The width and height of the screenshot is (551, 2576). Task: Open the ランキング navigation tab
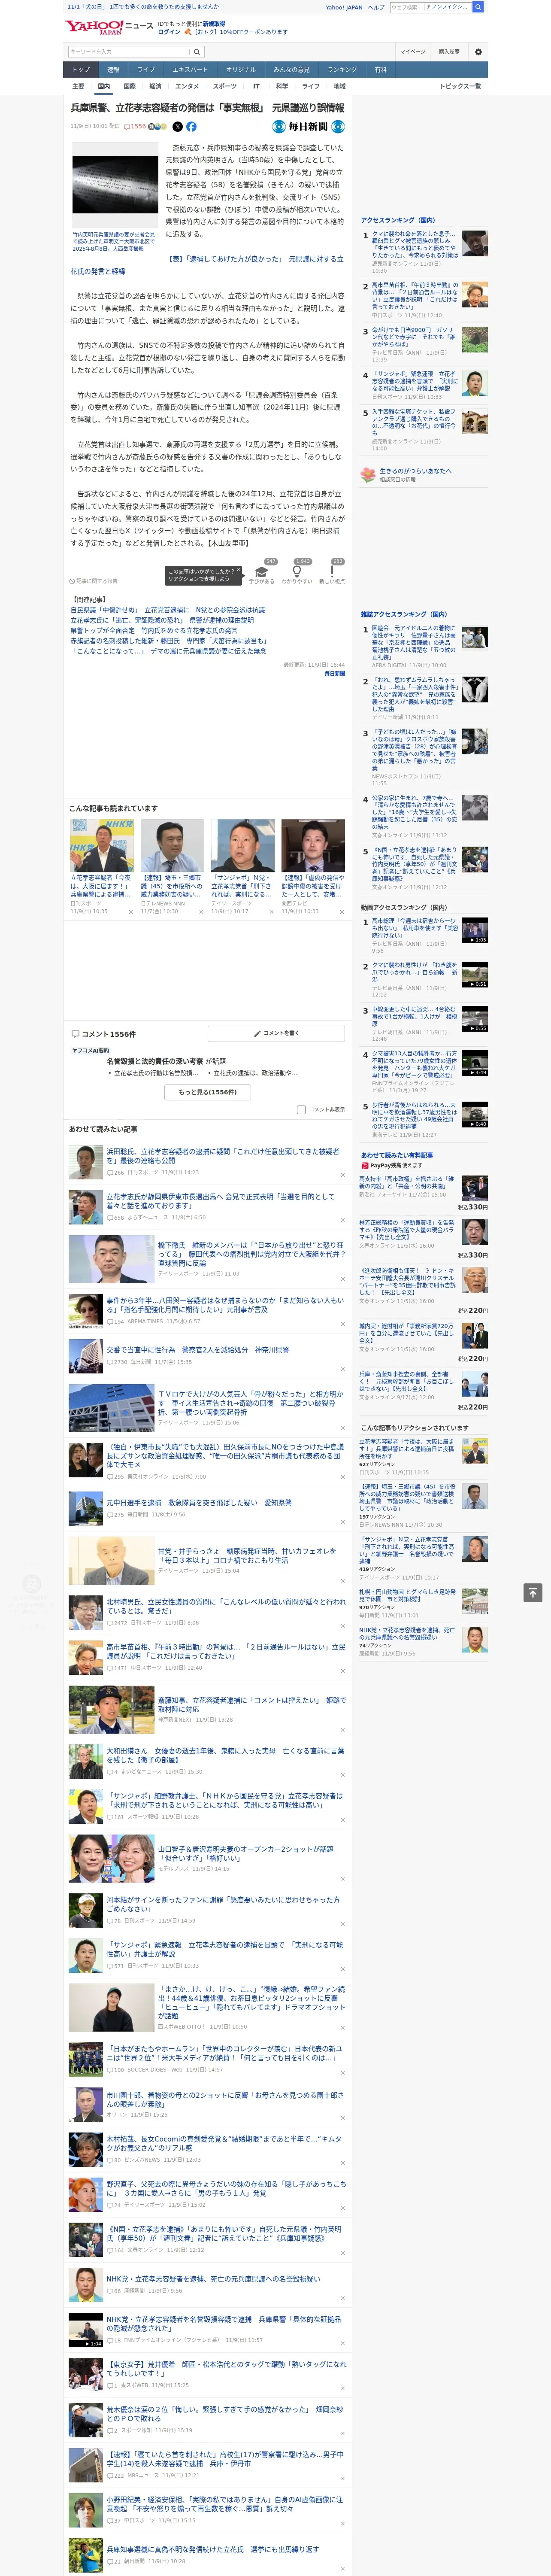(342, 70)
